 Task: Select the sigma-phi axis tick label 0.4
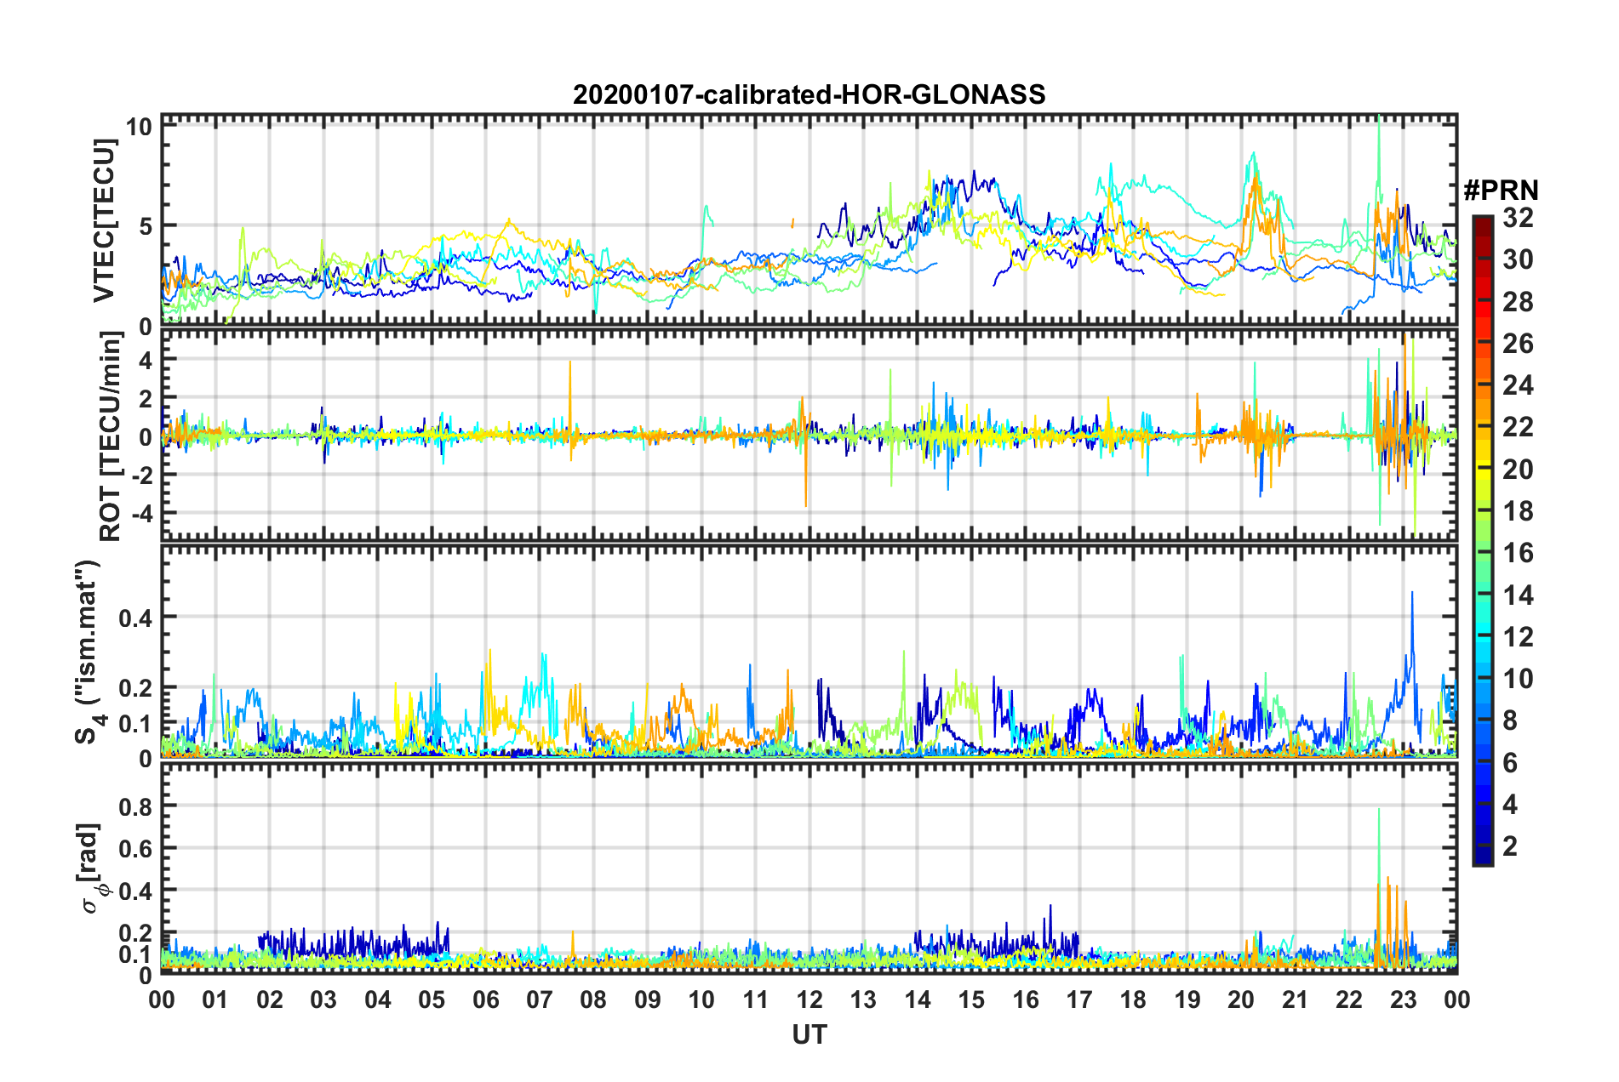135,891
